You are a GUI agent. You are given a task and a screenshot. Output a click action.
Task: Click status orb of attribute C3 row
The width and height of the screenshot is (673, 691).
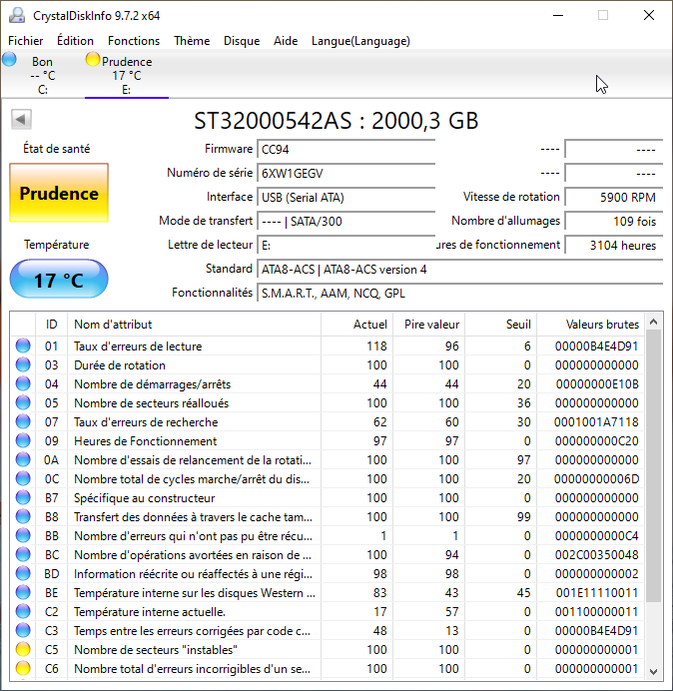tap(23, 630)
